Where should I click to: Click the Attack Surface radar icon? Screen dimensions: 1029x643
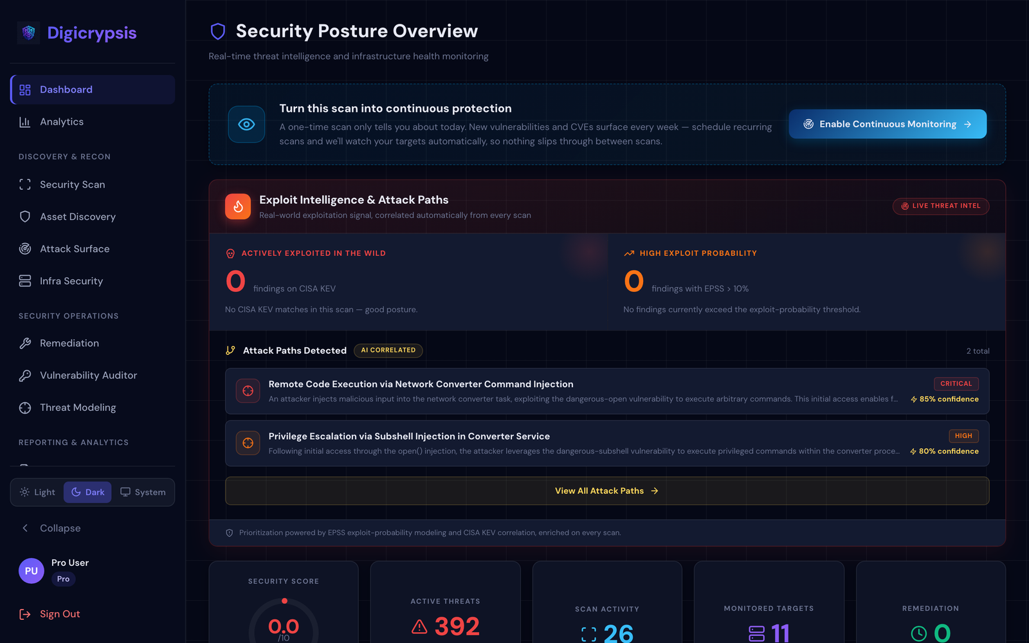(x=25, y=249)
